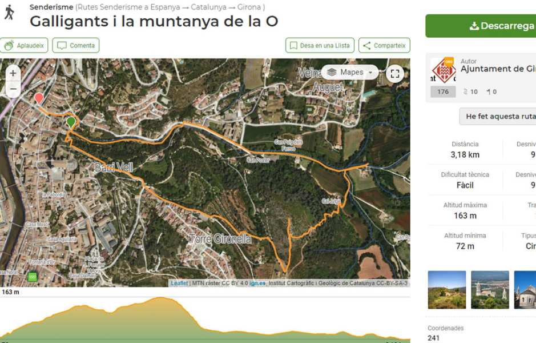
Task: Zoom out using the minus icon
Action: pos(12,90)
